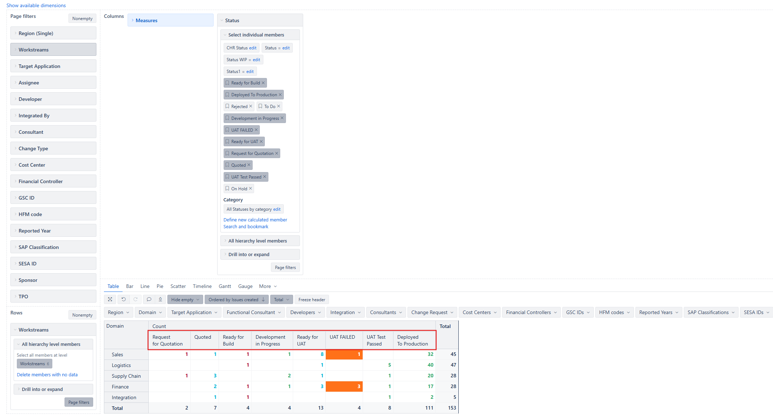
Task: Click the redo arrow icon
Action: click(135, 299)
